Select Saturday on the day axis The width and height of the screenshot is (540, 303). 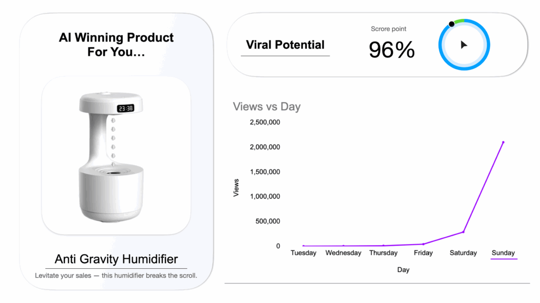click(x=463, y=253)
